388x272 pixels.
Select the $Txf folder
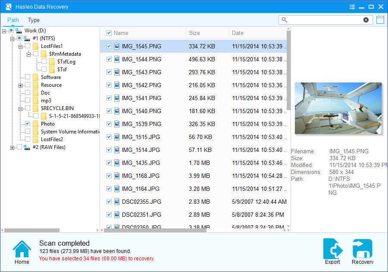coord(62,70)
